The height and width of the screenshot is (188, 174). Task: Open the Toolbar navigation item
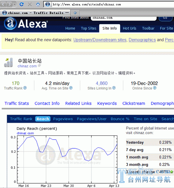point(148,28)
